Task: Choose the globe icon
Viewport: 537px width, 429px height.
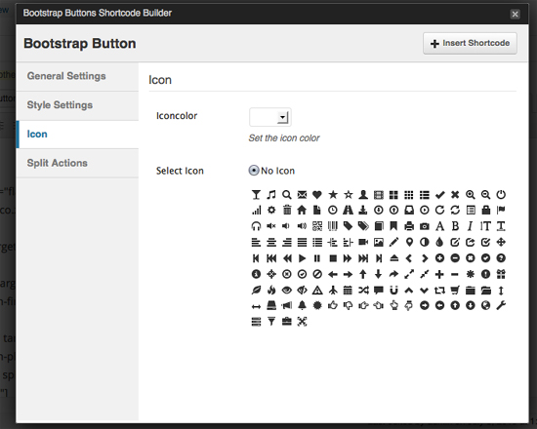Action: click(485, 305)
